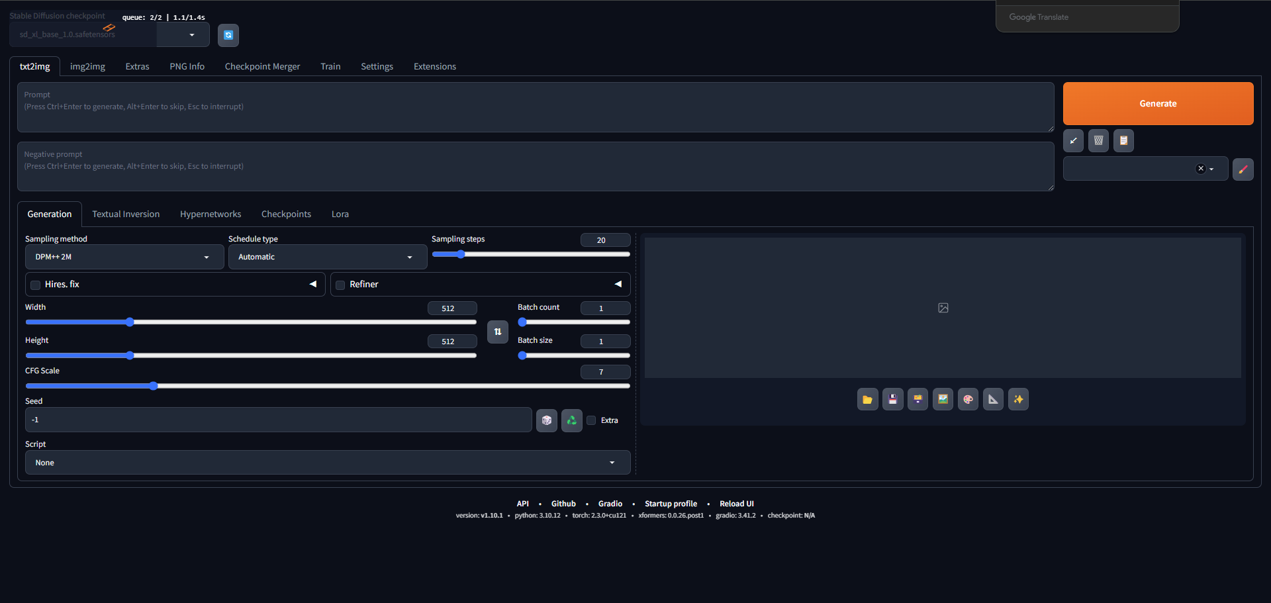Viewport: 1271px width, 603px height.
Task: Expand the Refiner section arrow
Action: pyautogui.click(x=618, y=284)
